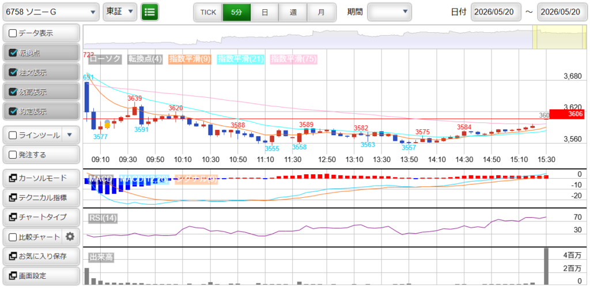Click the yellow order marker on chart
The width and height of the screenshot is (590, 288).
[107, 124]
